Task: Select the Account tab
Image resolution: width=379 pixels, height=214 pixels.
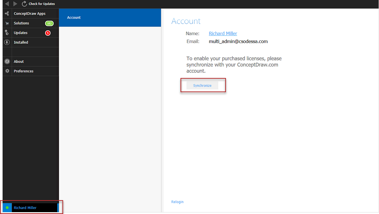Action: 110,18
